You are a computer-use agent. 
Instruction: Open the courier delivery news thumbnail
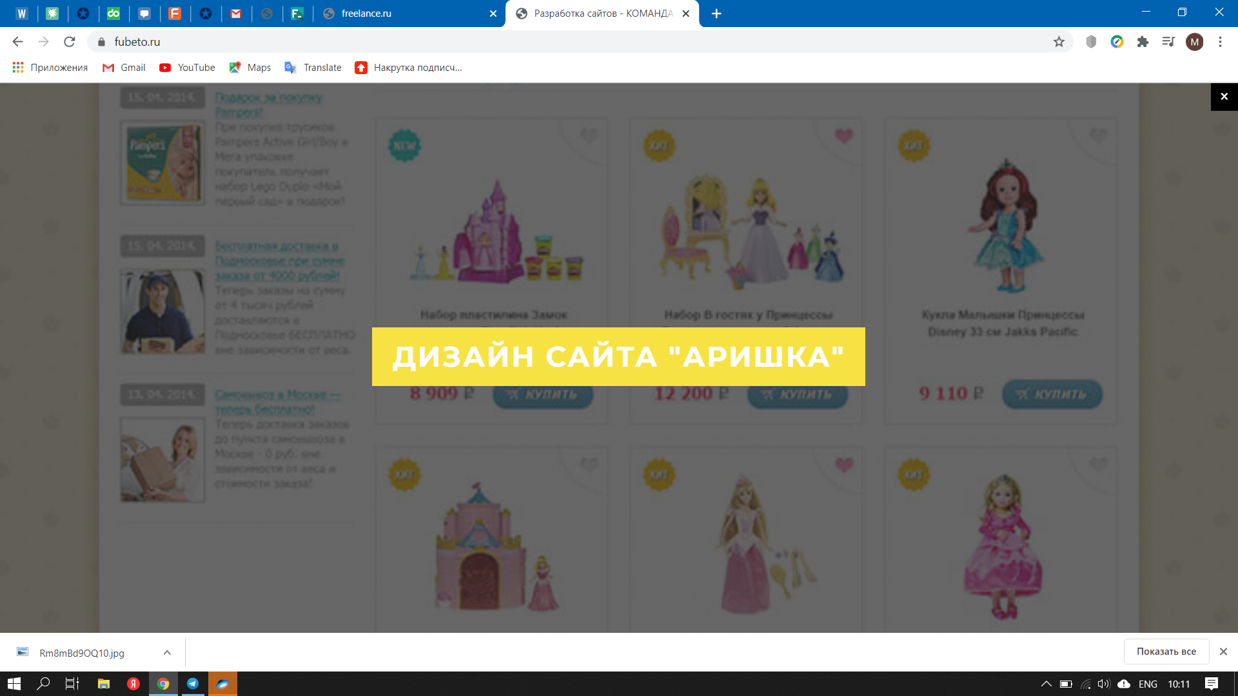(x=163, y=311)
